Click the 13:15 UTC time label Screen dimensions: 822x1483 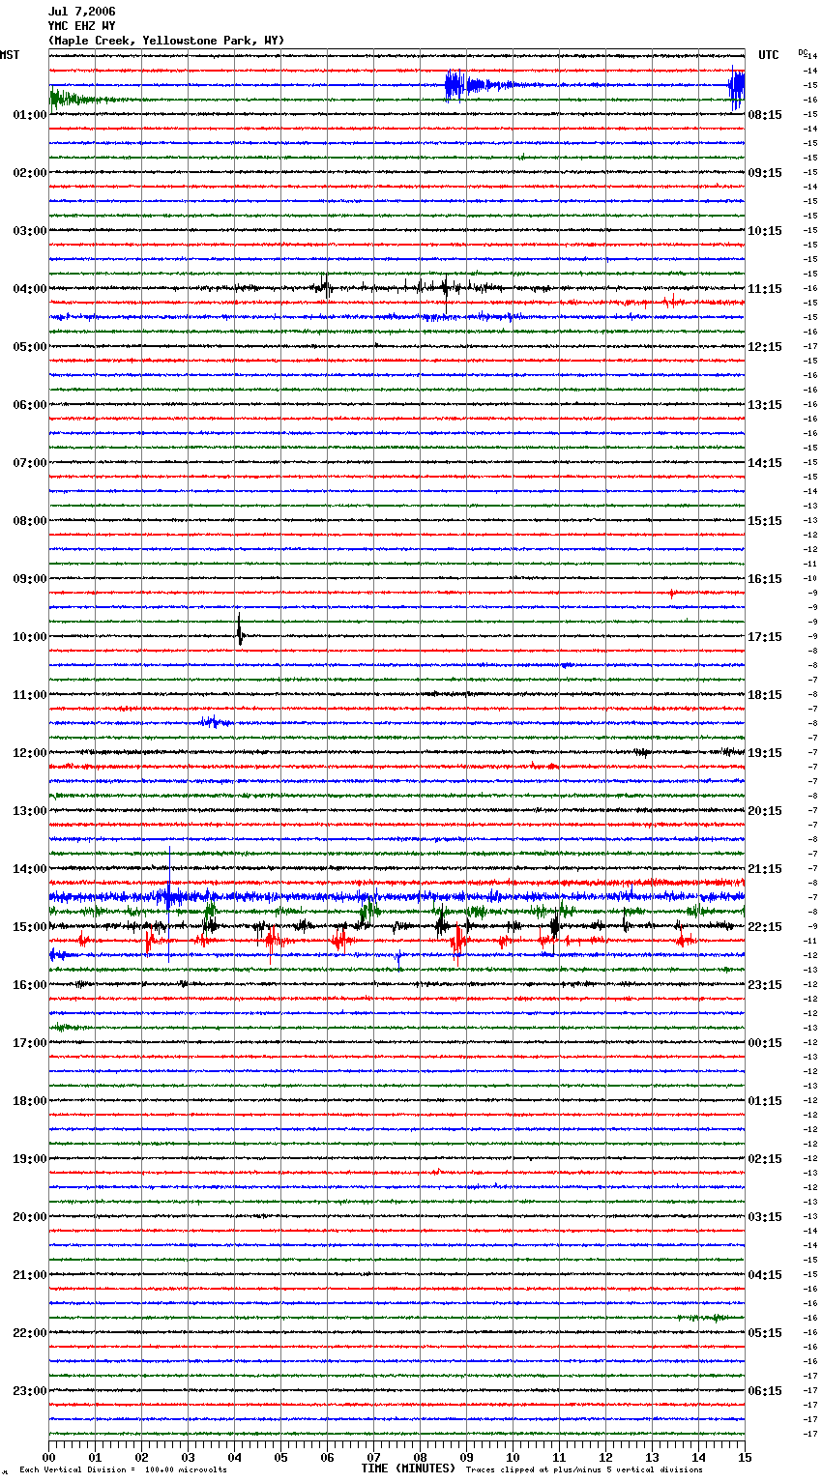click(x=765, y=405)
